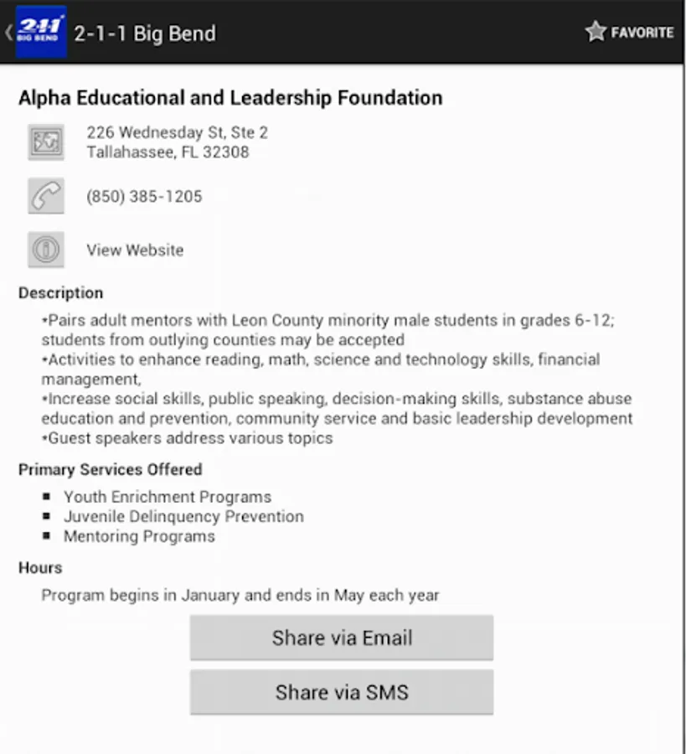The image size is (686, 754).
Task: Tap the phone number (850) 385-1205
Action: [x=144, y=197]
